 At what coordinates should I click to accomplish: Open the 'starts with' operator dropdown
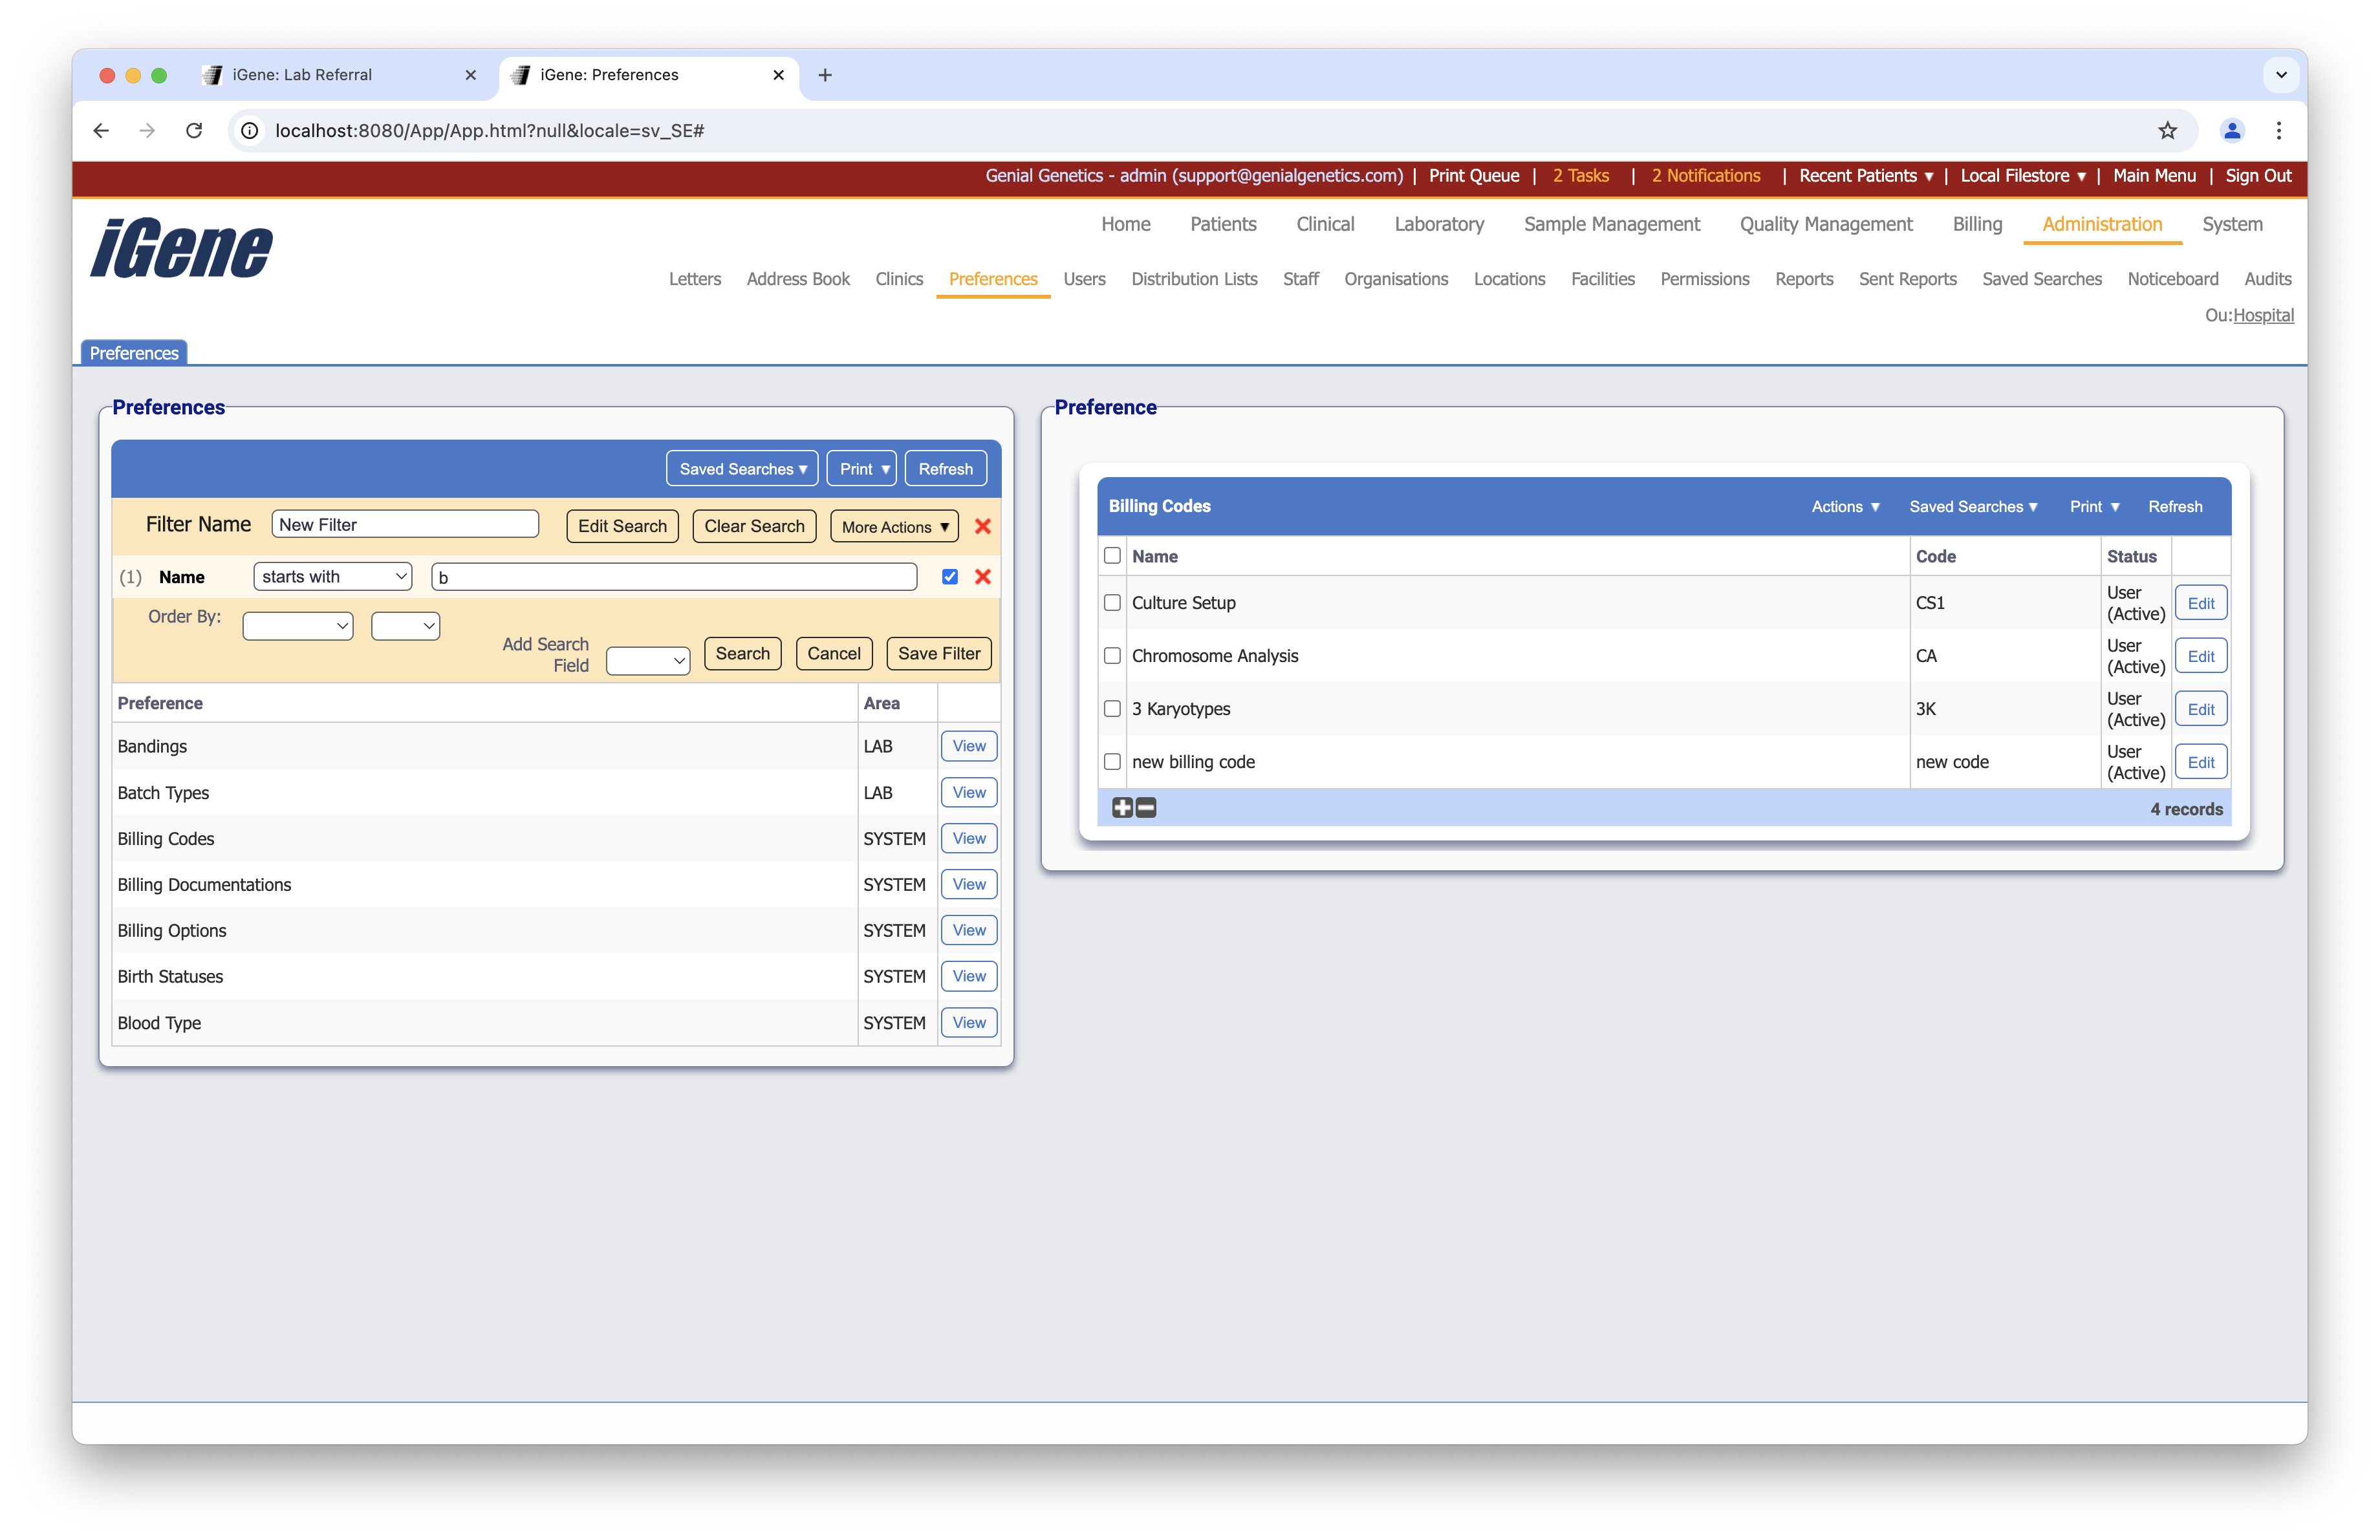pyautogui.click(x=333, y=577)
